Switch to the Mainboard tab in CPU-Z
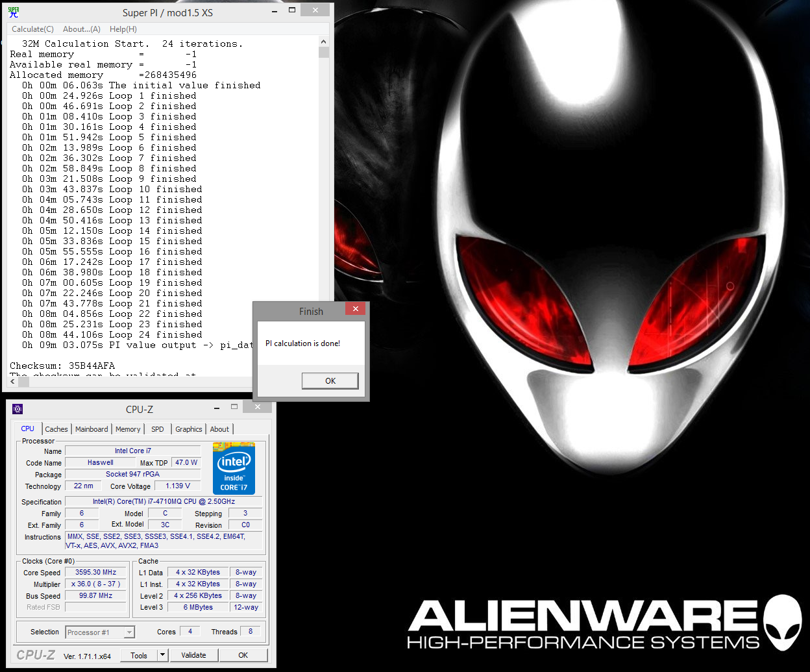 pos(92,429)
